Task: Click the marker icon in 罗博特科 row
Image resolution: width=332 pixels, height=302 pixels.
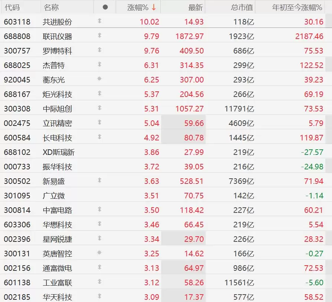Action: (x=100, y=50)
